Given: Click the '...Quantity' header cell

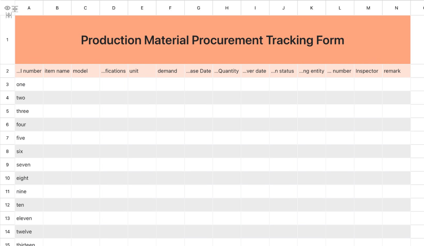Looking at the screenshot, I should pos(227,71).
